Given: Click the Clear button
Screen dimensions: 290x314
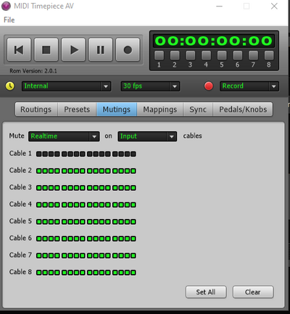Looking at the screenshot, I should click(253, 292).
